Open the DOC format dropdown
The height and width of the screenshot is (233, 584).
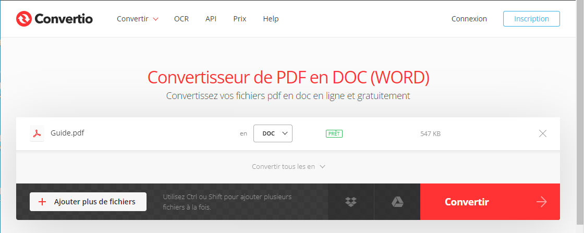click(273, 133)
